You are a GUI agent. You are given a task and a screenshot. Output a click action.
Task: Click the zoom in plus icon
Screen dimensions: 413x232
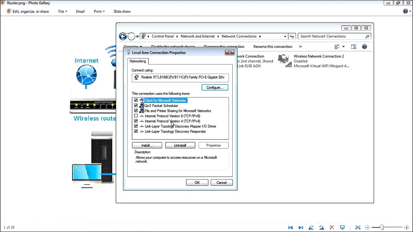tap(407, 227)
